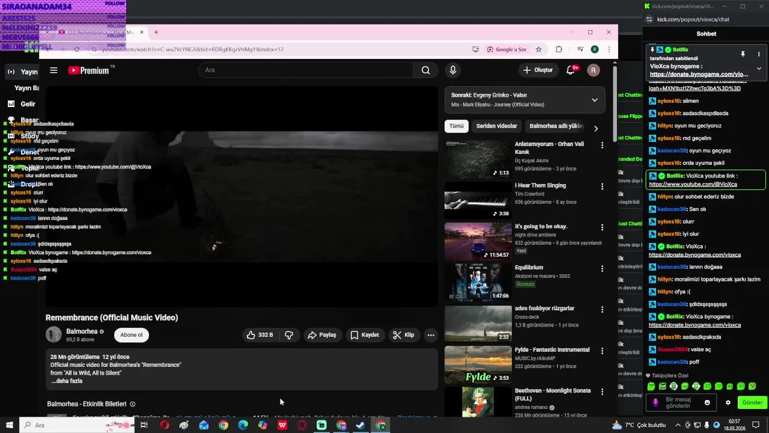Open options for Anlatamıyorum - Orhan Veli Kanık

(602, 145)
